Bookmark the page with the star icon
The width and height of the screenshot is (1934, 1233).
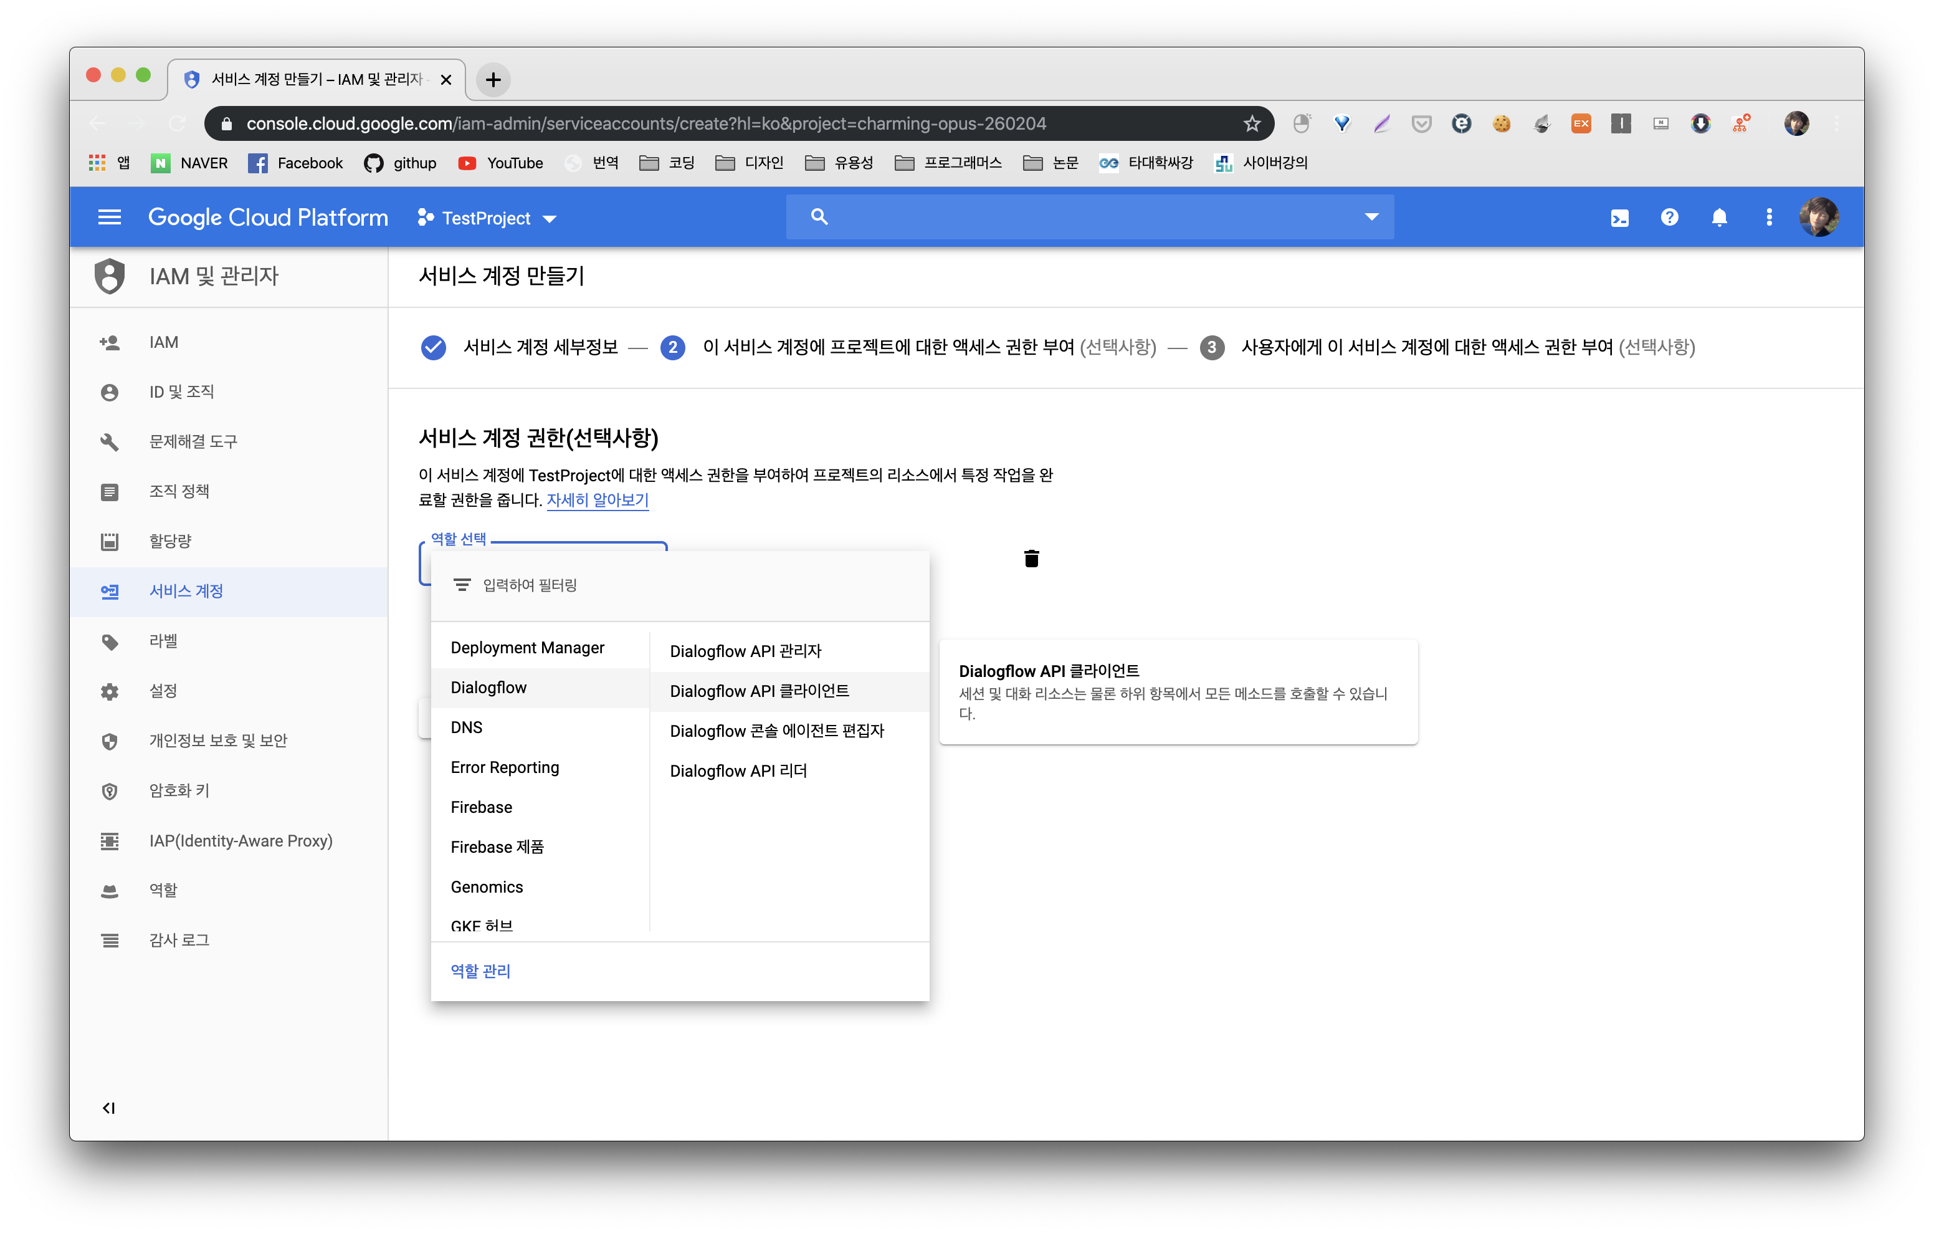(x=1251, y=124)
